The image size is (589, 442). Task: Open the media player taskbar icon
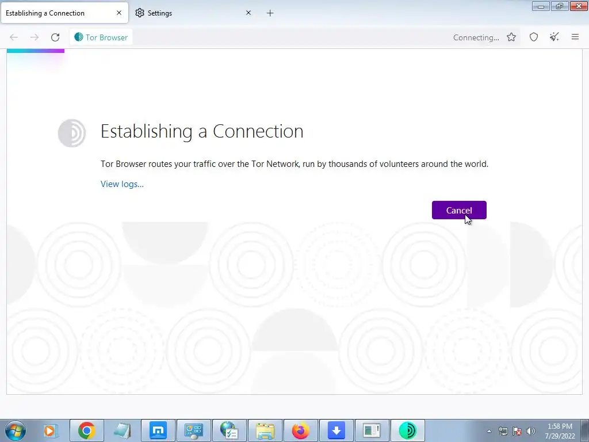tap(51, 430)
